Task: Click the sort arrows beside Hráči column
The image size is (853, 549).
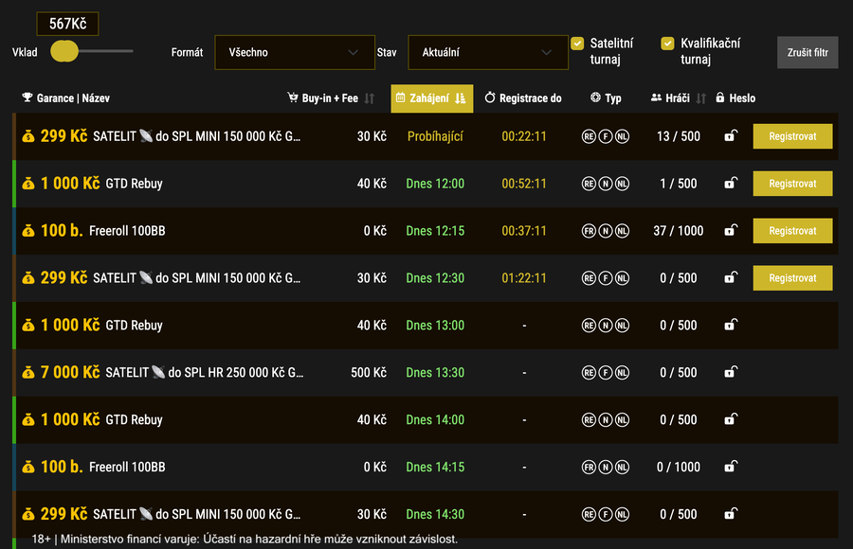Action: pos(701,98)
